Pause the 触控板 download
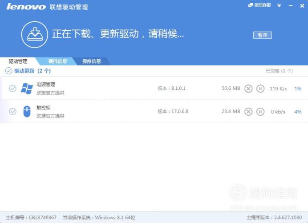This screenshot has width=308, height=223. (260, 112)
